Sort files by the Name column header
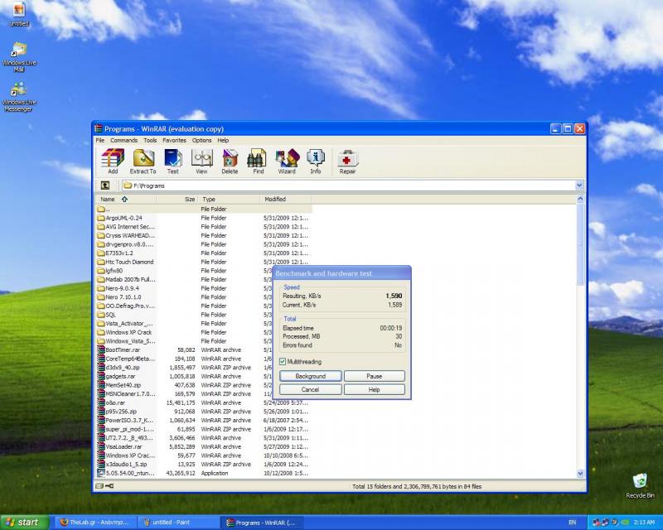Screen dimensions: 663x530 tap(126, 199)
